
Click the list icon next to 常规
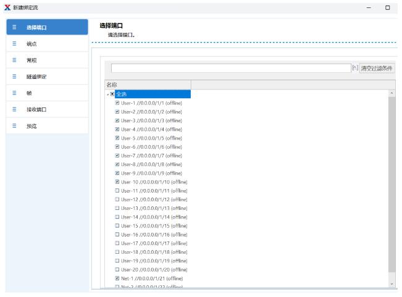click(x=14, y=61)
